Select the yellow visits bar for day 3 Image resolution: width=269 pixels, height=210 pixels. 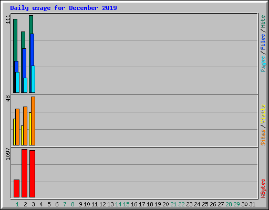click(x=30, y=129)
